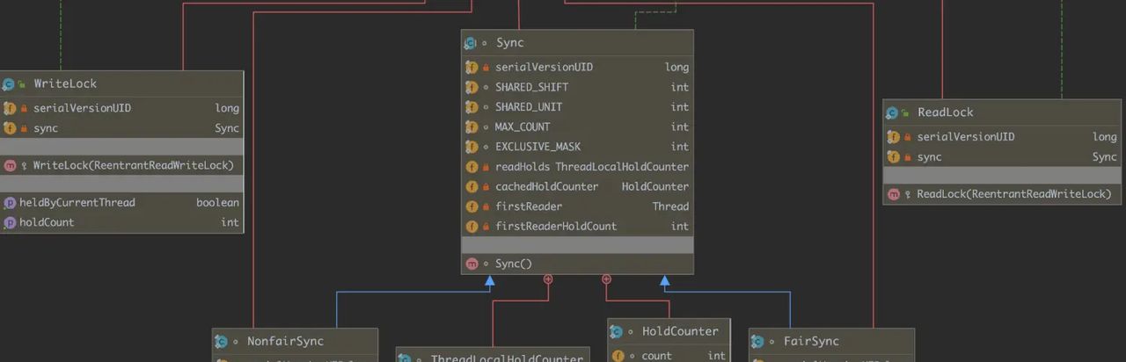This screenshot has height=362, width=1126.
Task: Select the SHARED_SHIFT field in Sync
Action: (531, 87)
